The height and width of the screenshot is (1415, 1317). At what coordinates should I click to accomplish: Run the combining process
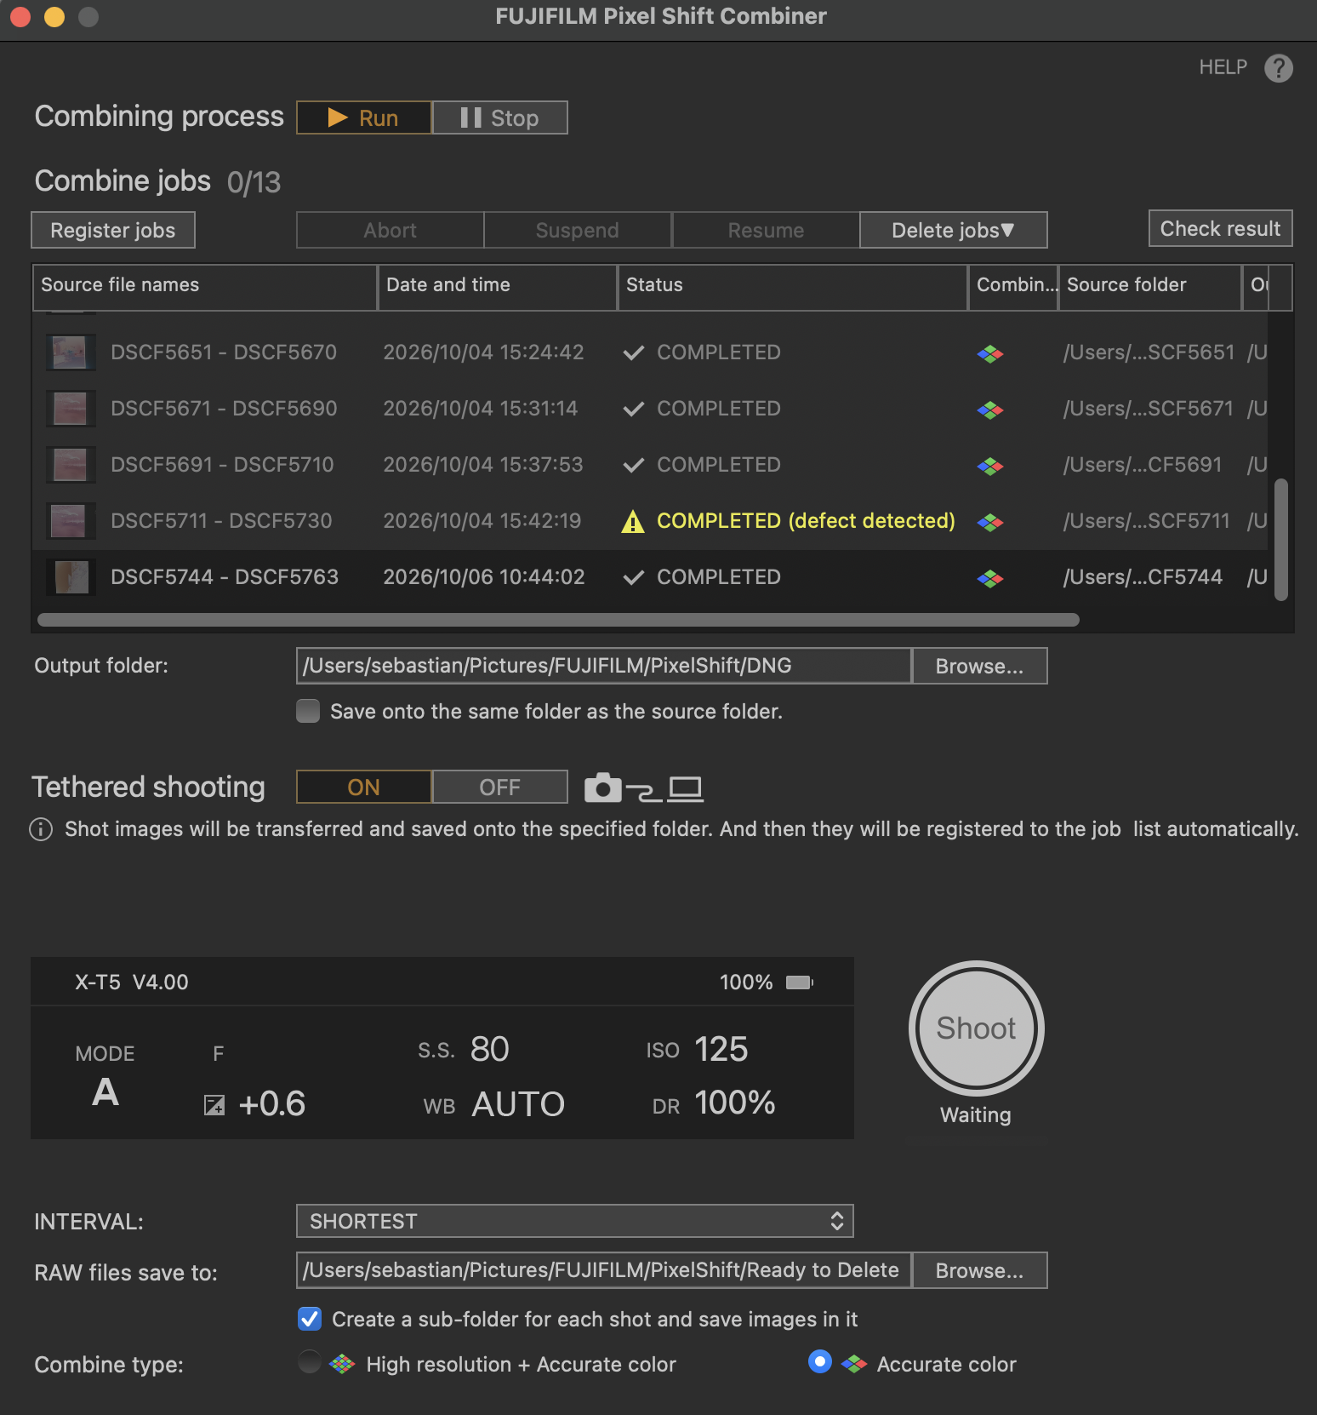tap(364, 117)
